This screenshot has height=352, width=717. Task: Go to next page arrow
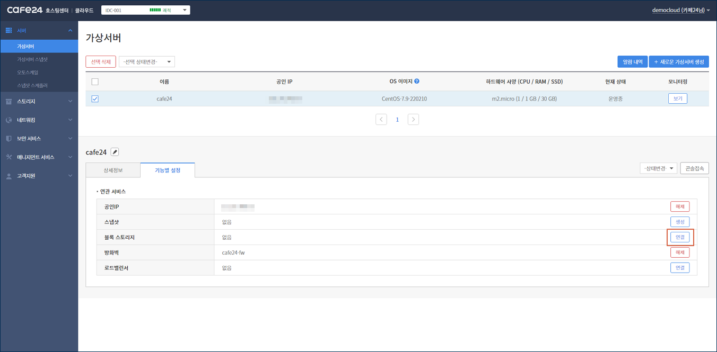tap(413, 120)
